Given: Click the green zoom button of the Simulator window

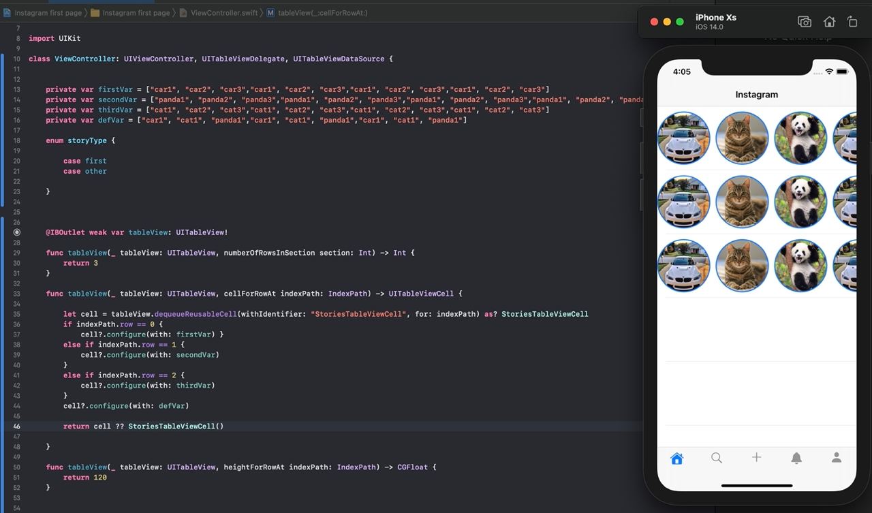Looking at the screenshot, I should (x=680, y=22).
